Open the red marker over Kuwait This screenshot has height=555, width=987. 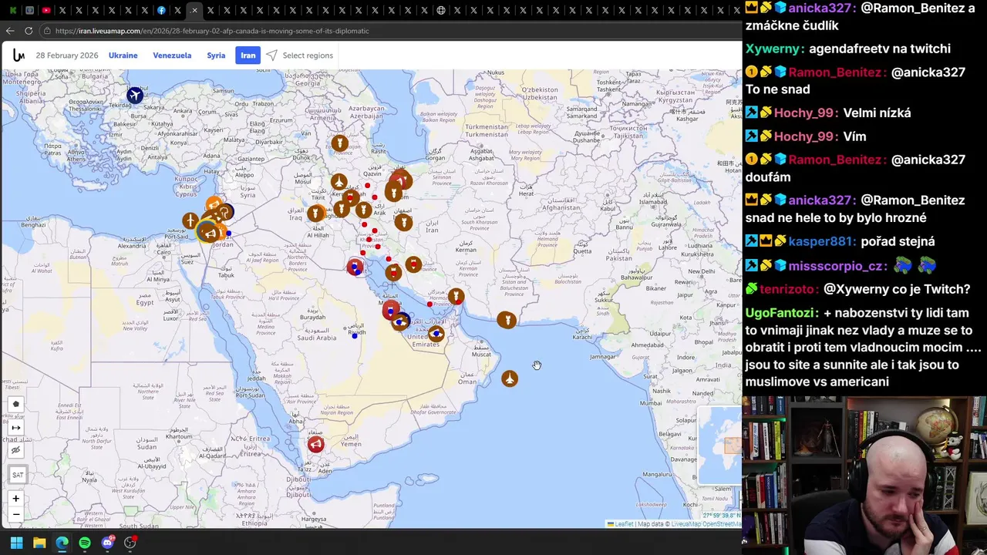(x=355, y=267)
